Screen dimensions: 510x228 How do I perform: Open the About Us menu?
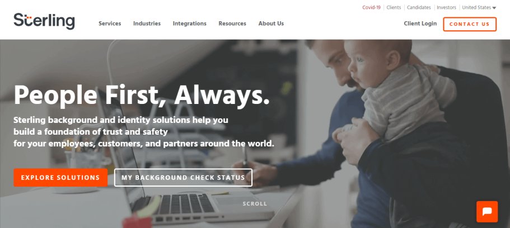[271, 23]
